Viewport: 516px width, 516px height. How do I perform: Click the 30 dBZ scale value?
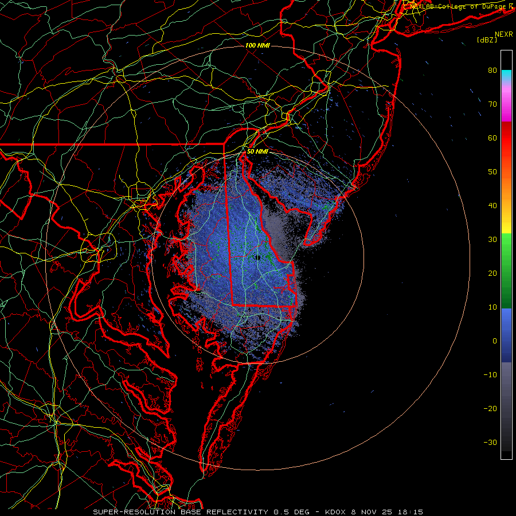[x=492, y=240]
